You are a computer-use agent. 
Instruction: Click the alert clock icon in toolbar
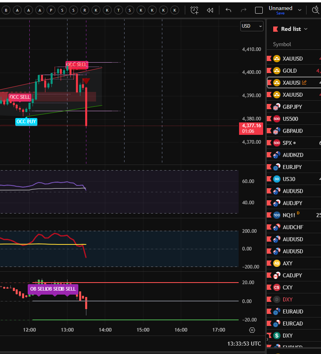194,10
